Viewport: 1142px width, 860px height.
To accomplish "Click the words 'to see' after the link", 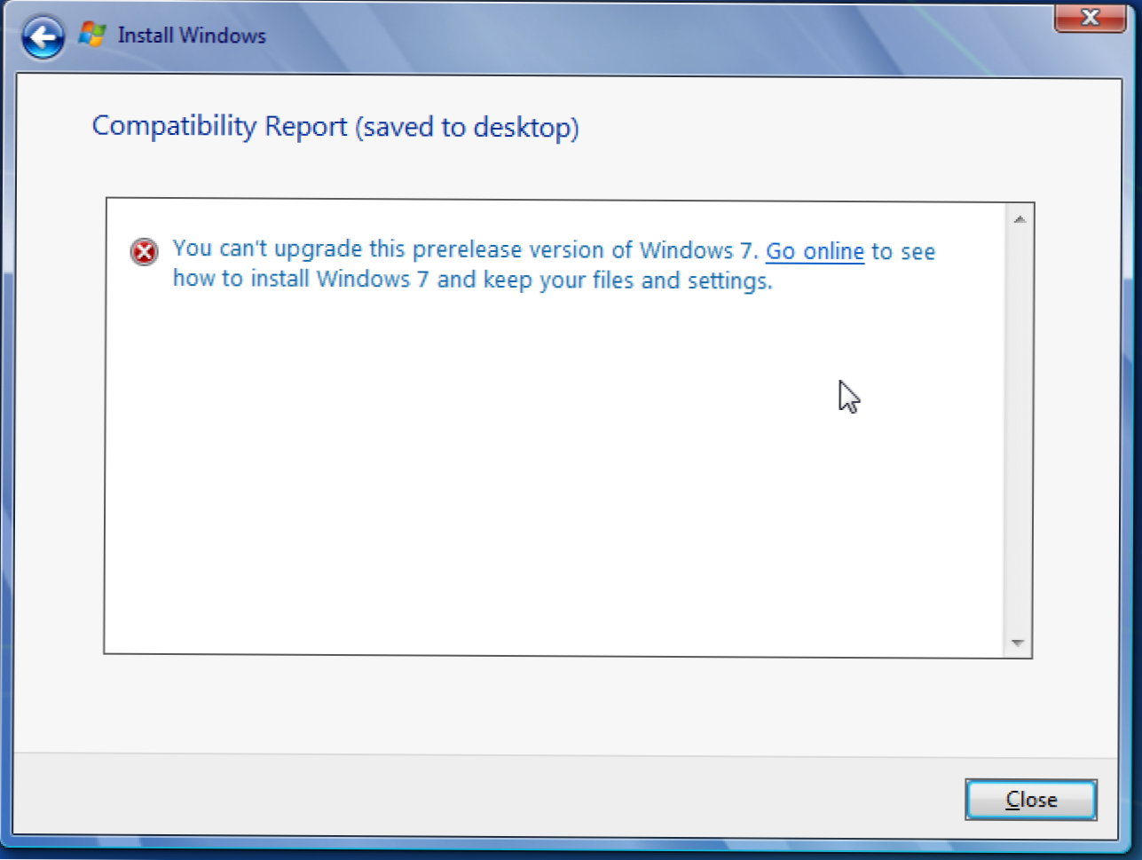I will pos(903,252).
